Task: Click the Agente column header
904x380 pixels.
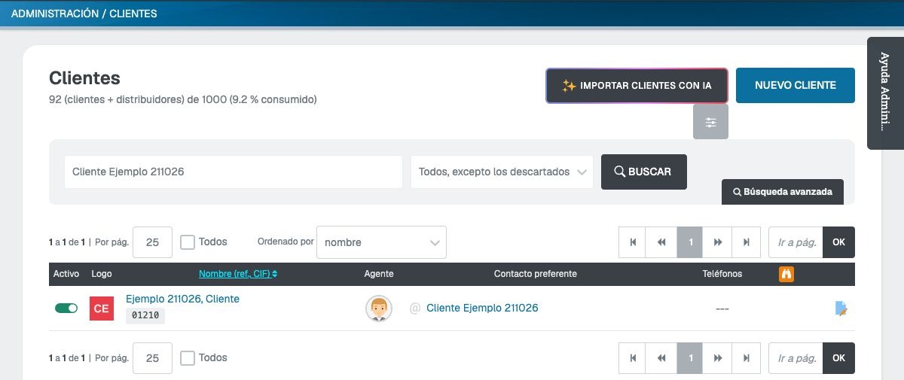Action: coord(379,274)
